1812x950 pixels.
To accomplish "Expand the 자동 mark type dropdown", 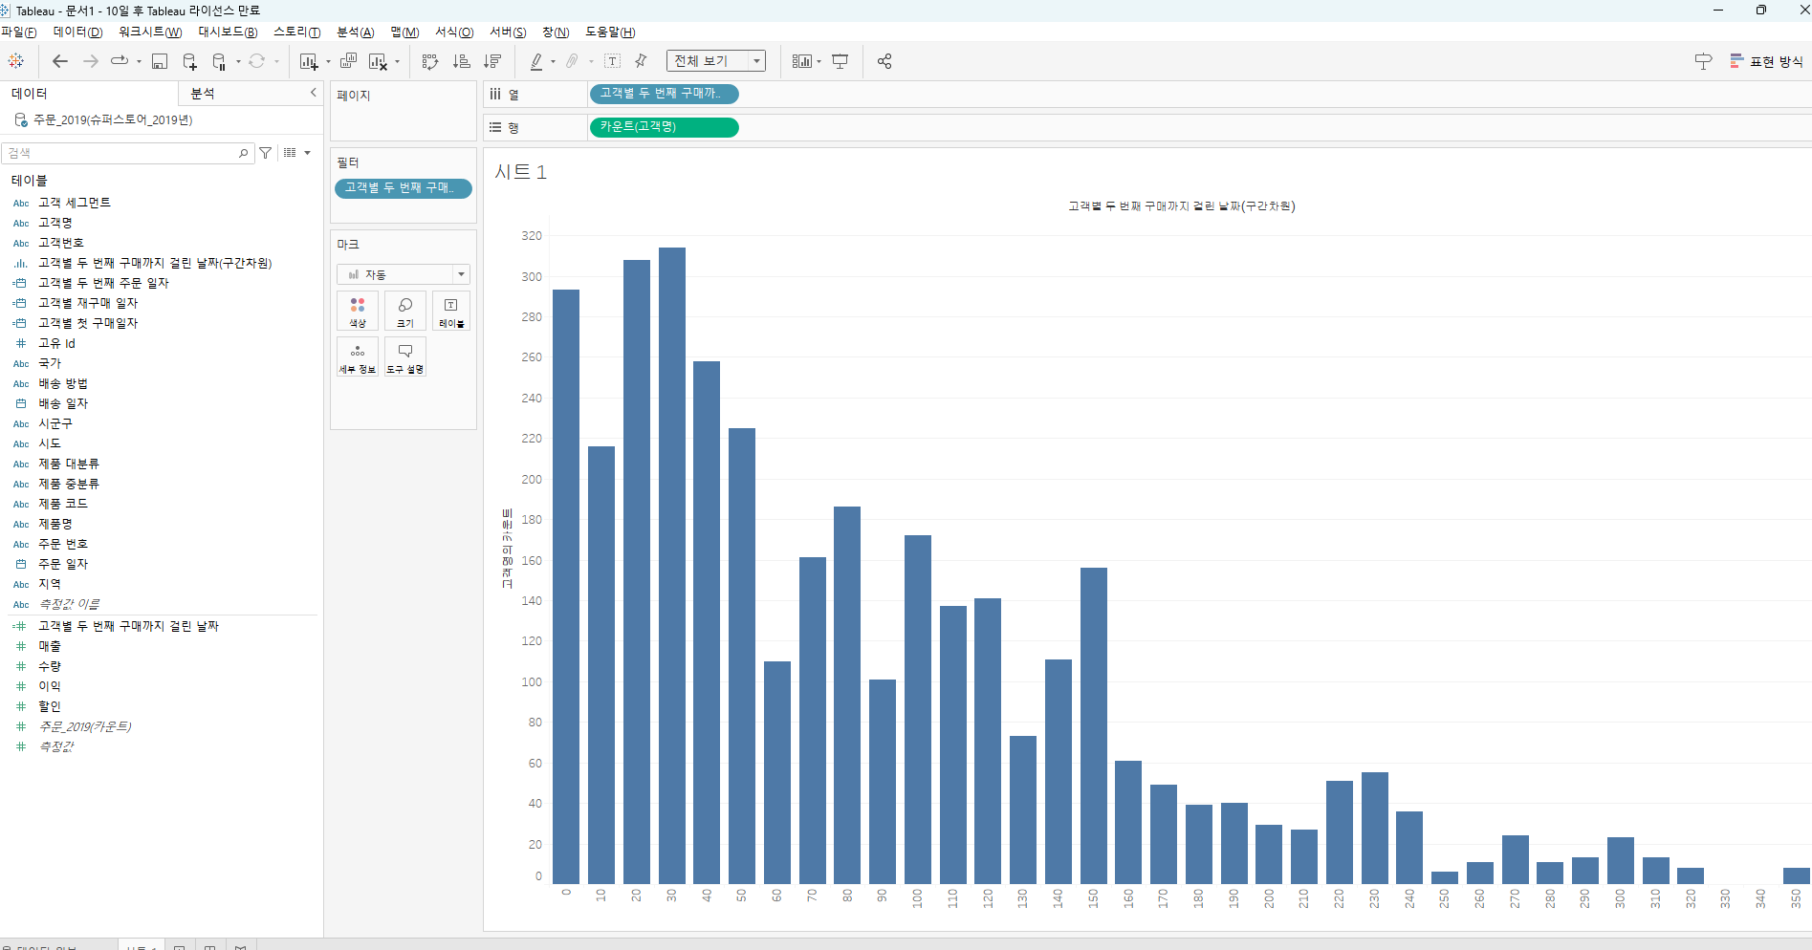I will click(x=403, y=274).
